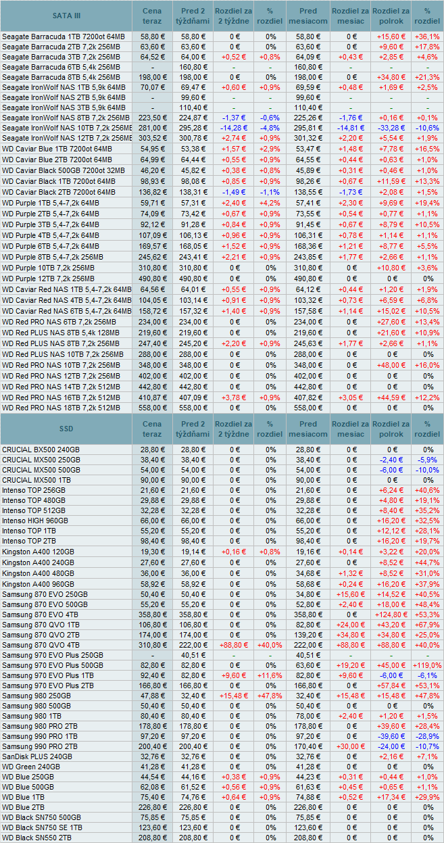Click the +29,9% percent difference cell
Screen dimensions: 444x843
(426, 798)
